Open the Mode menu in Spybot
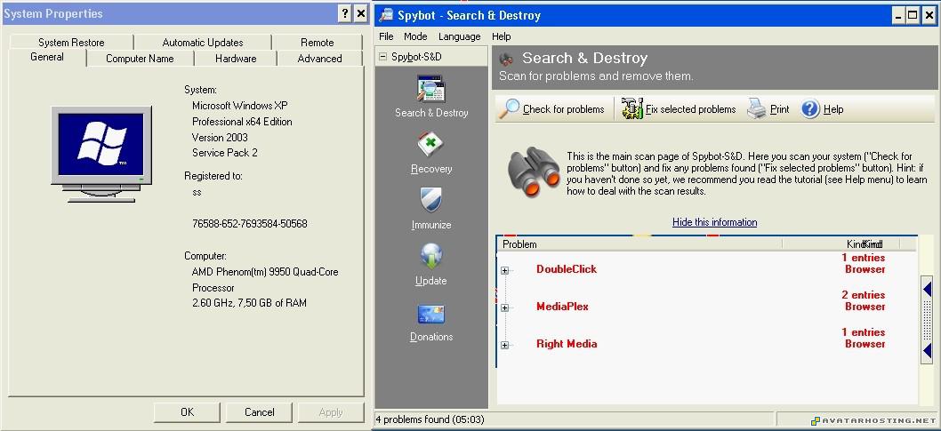Screen dimensions: 941x431 pos(415,36)
